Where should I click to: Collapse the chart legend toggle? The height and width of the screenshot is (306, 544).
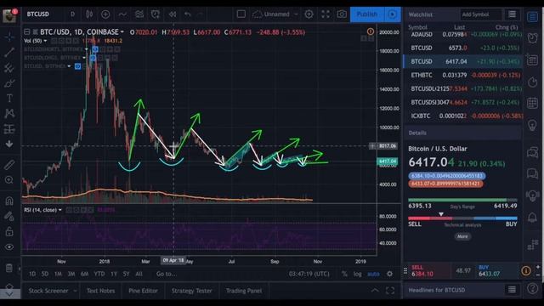(26, 32)
